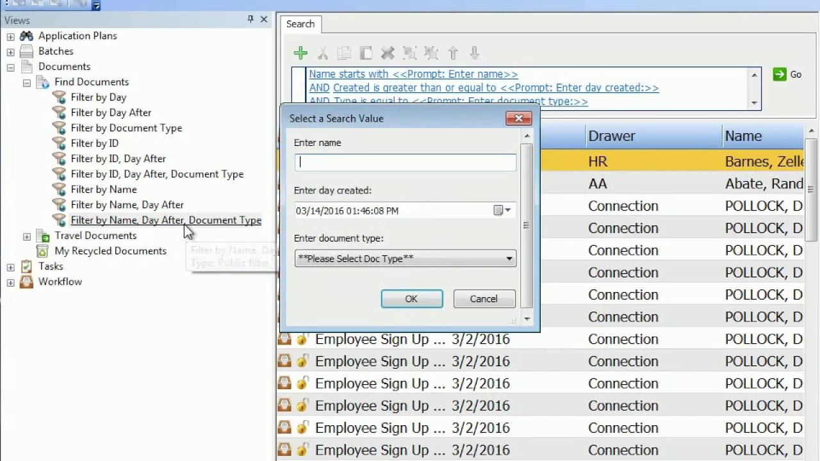Select Filter by ID, Day After
820x461 pixels.
tap(118, 159)
